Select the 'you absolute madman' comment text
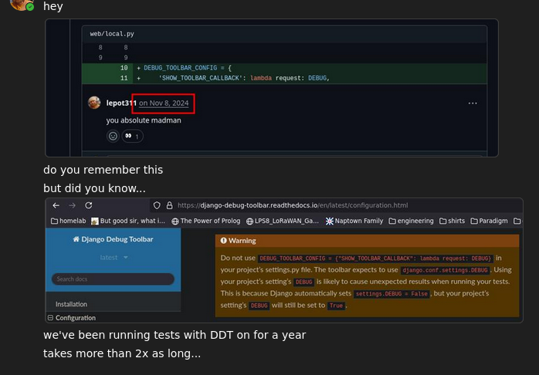The height and width of the screenshot is (375, 539). tap(144, 120)
